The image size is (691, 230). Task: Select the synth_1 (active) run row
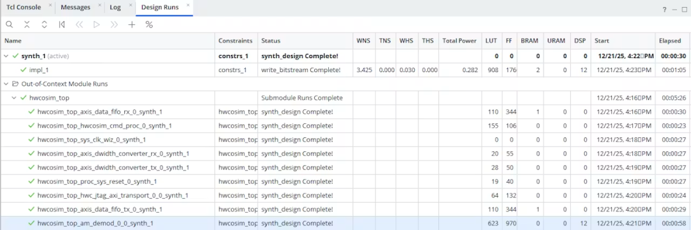pos(345,56)
